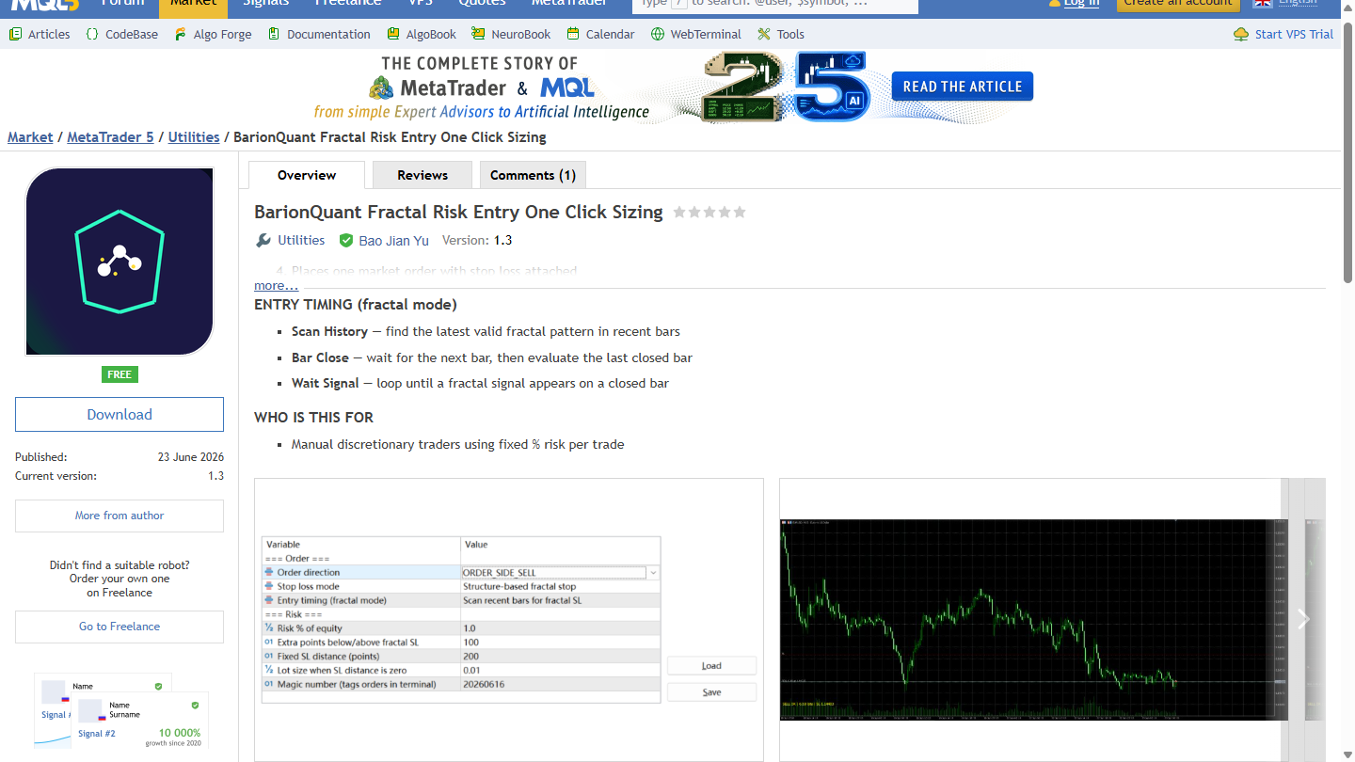Viewport: 1355px width, 762px height.
Task: Launch WebTerminal from its globe icon
Action: [657, 34]
